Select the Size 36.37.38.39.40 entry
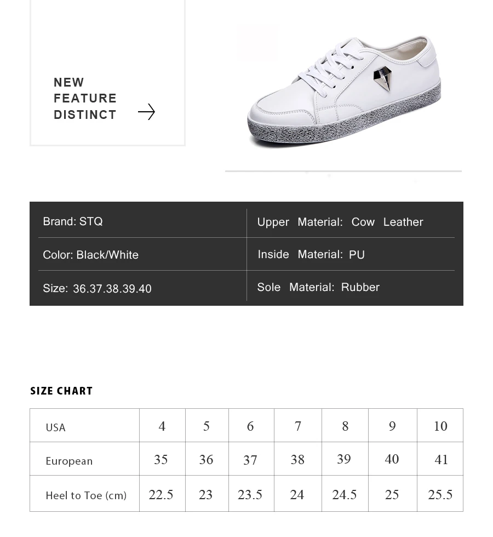The image size is (493, 537). click(x=97, y=288)
